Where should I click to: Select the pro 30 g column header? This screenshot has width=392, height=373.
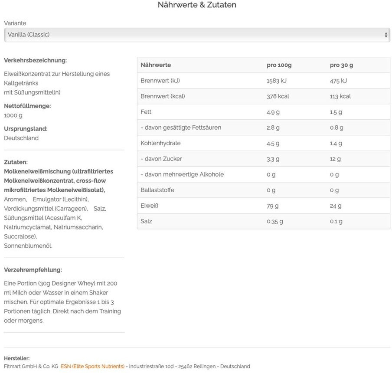tap(341, 65)
